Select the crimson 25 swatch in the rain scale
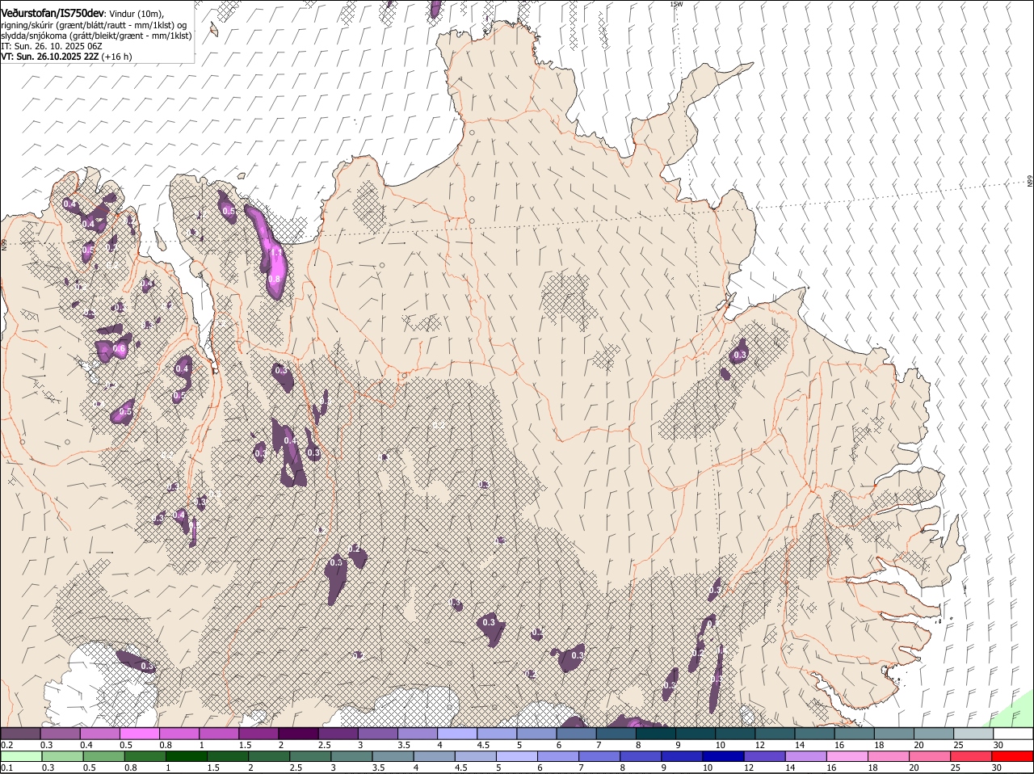1034x774 pixels. 971,756
